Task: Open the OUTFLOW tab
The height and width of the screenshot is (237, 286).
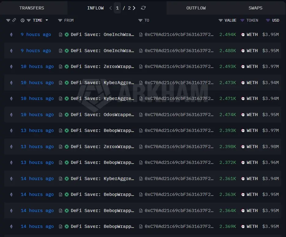Action: pyautogui.click(x=196, y=8)
